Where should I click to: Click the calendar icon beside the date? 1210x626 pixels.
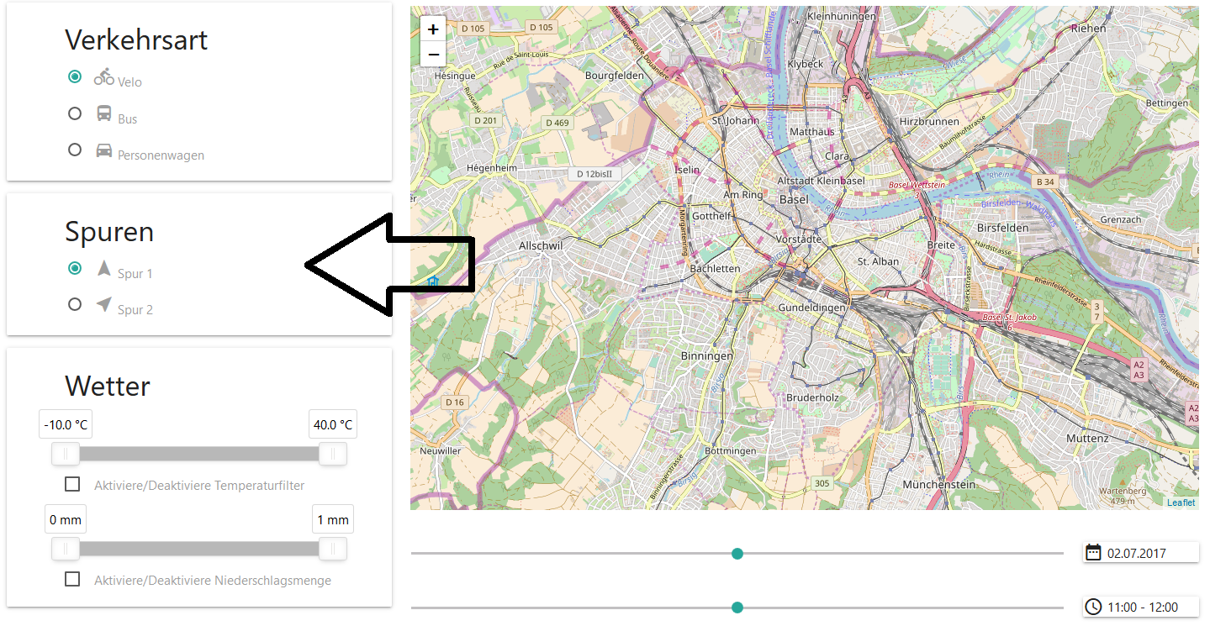pos(1093,553)
